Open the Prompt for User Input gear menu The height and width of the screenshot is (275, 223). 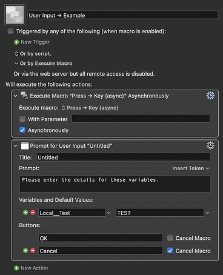click(x=210, y=145)
